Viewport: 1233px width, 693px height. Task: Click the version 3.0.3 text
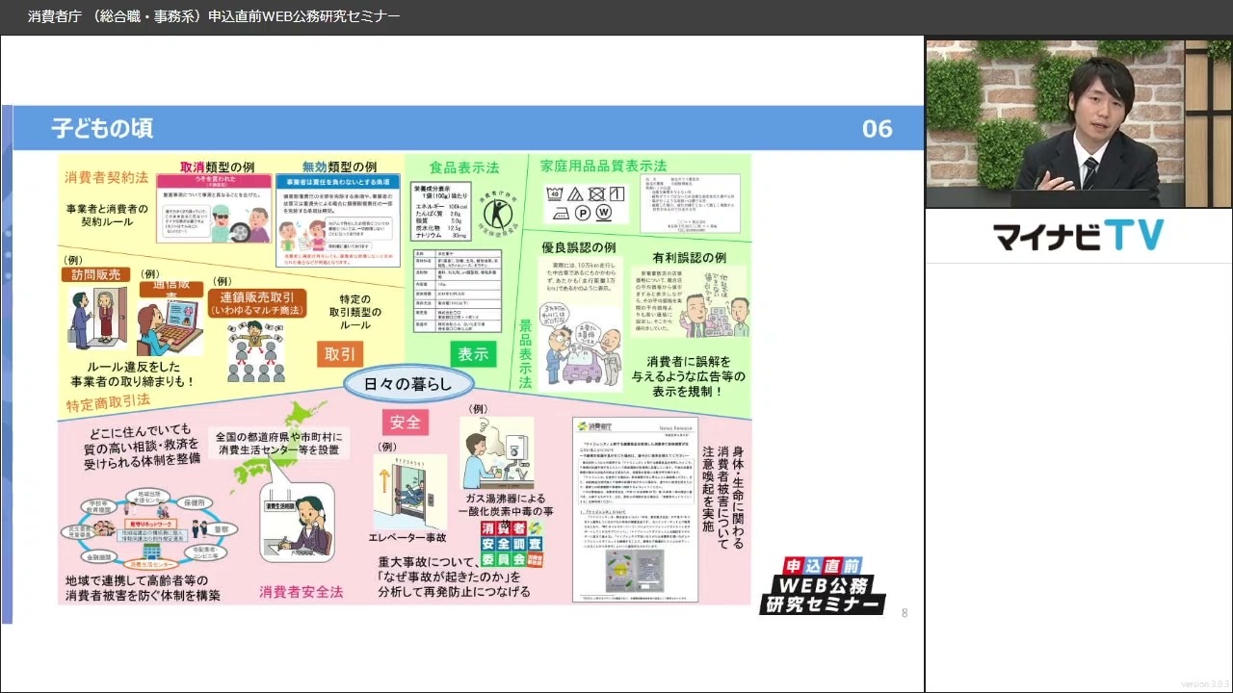click(x=1204, y=684)
